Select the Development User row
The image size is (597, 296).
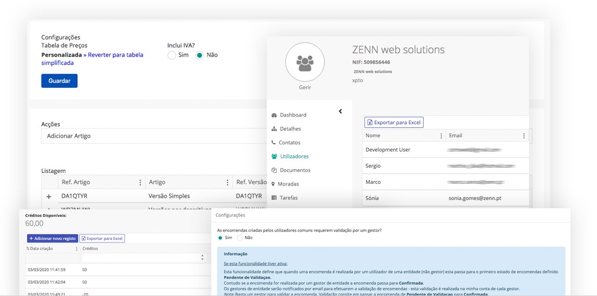[x=445, y=150]
